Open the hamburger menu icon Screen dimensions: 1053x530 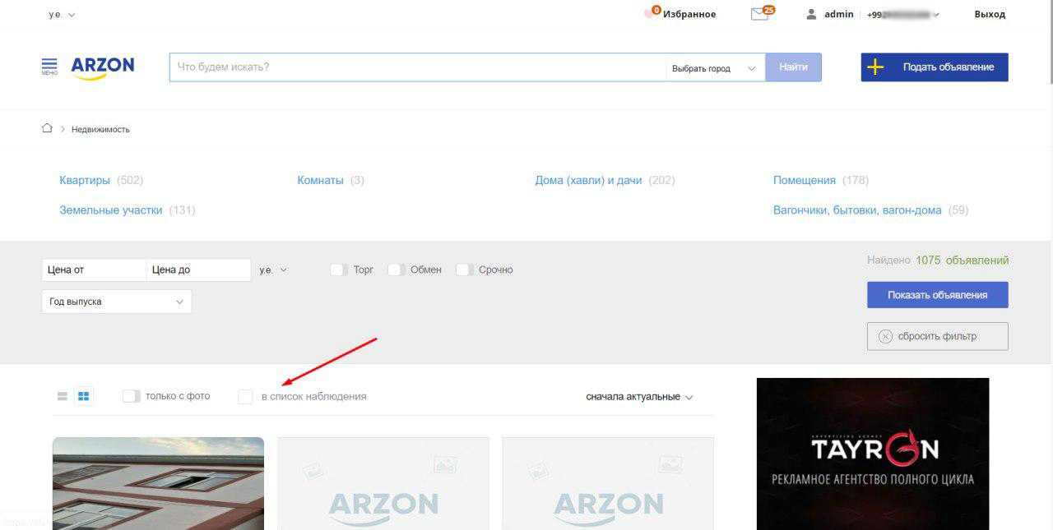coord(49,66)
